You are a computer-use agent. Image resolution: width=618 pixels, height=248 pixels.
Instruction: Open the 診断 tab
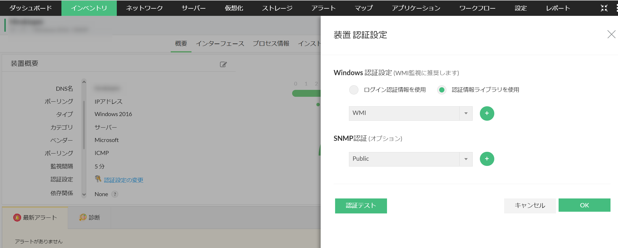pyautogui.click(x=90, y=218)
